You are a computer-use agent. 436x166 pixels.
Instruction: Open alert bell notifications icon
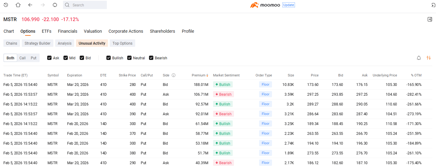coord(419,58)
